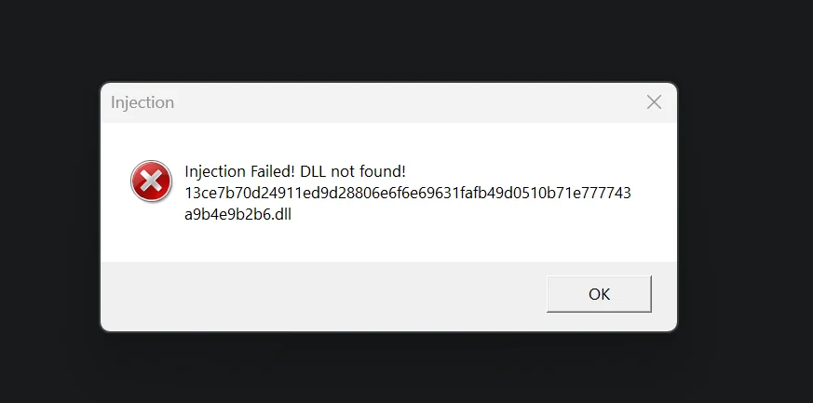Screen dimensions: 813x403
Task: Click the white cross inside the error icon
Action: (x=151, y=181)
